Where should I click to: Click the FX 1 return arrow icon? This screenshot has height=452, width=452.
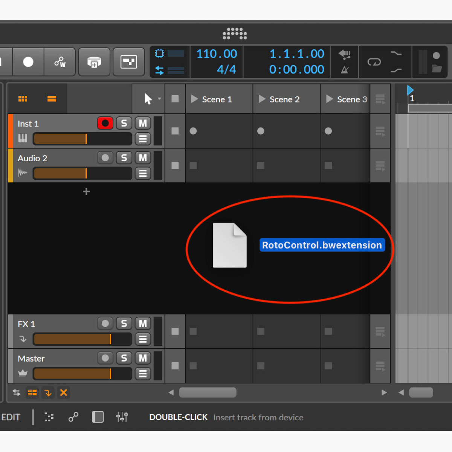tap(23, 339)
